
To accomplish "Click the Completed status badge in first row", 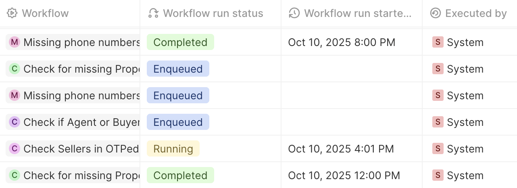I will click(180, 42).
